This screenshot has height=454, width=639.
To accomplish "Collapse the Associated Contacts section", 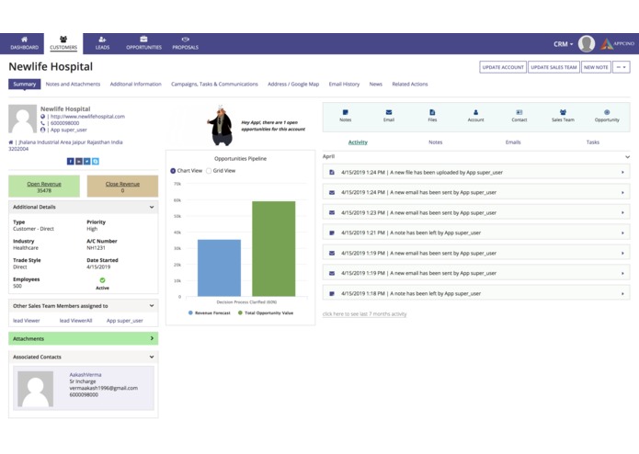I will 152,357.
